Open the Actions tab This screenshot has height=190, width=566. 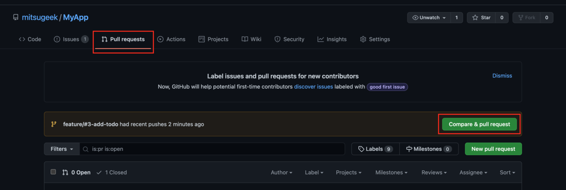click(x=171, y=40)
